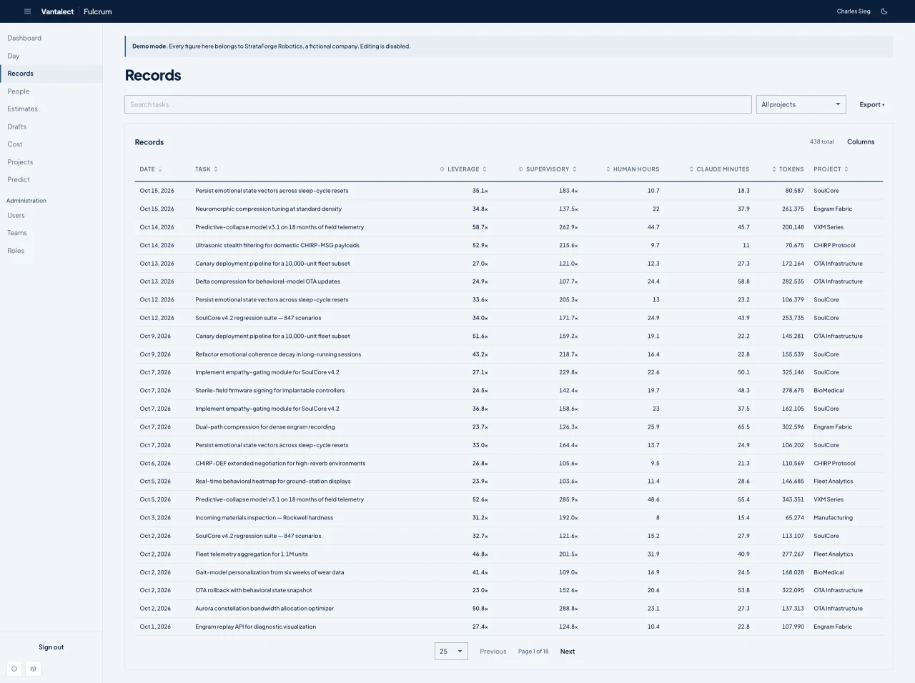This screenshot has width=915, height=683.
Task: Open the Predict page
Action: tap(19, 179)
